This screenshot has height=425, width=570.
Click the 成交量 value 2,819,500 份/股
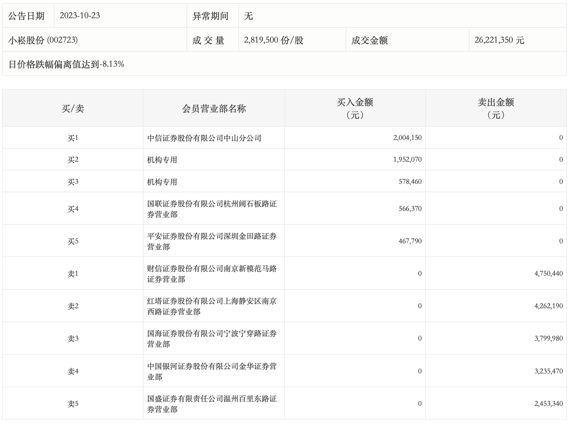274,40
